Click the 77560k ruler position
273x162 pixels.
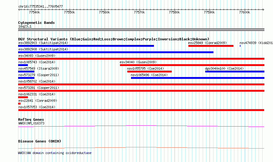(104, 12)
